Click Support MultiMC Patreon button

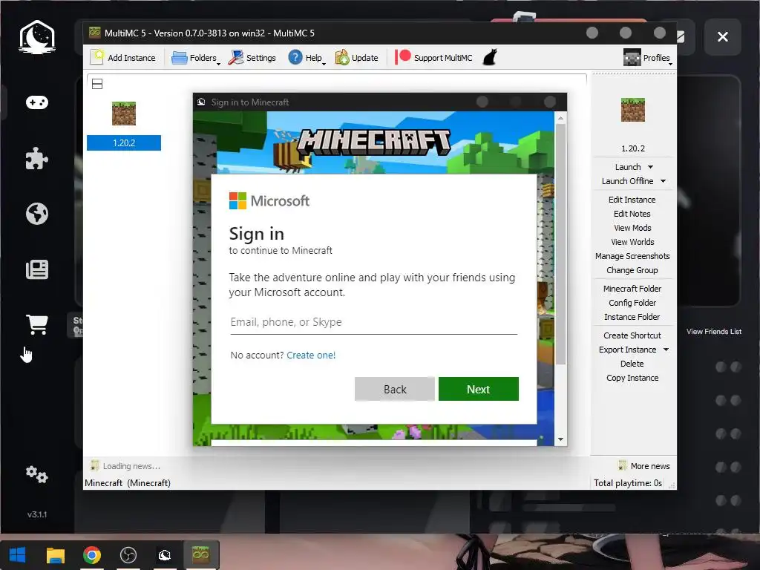tap(433, 58)
